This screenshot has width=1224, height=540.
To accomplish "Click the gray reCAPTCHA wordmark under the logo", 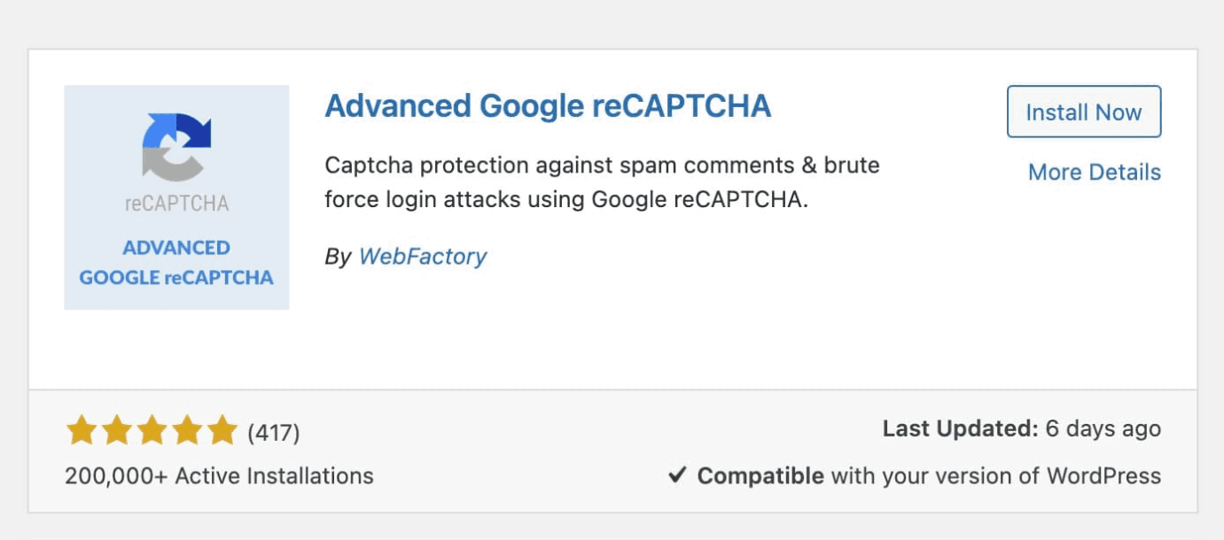I will point(176,204).
